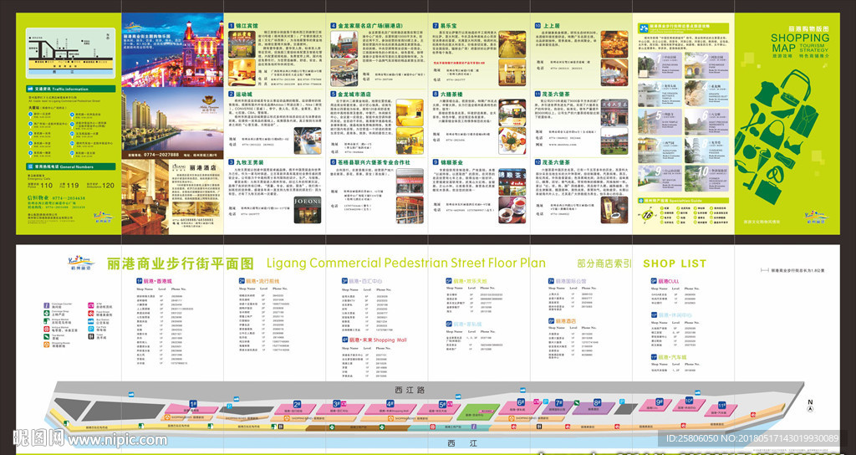The width and height of the screenshot is (856, 455).
Task: Click the 金龙城市酒店 heading
Action: (354, 94)
